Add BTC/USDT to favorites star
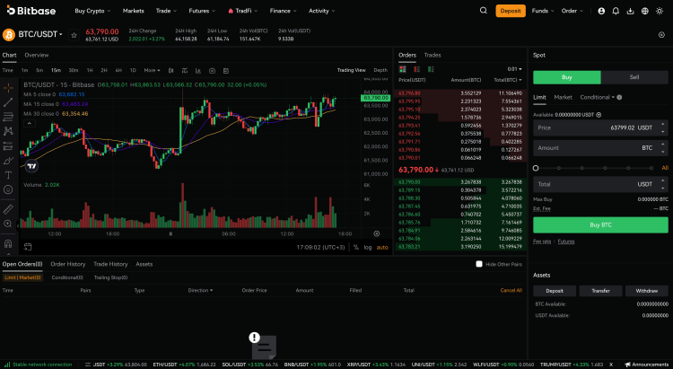The width and height of the screenshot is (673, 369). pos(74,35)
